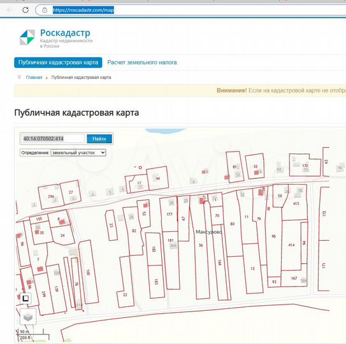Open the map layers switcher icon
This screenshot has height=344, width=346.
[x=28, y=317]
